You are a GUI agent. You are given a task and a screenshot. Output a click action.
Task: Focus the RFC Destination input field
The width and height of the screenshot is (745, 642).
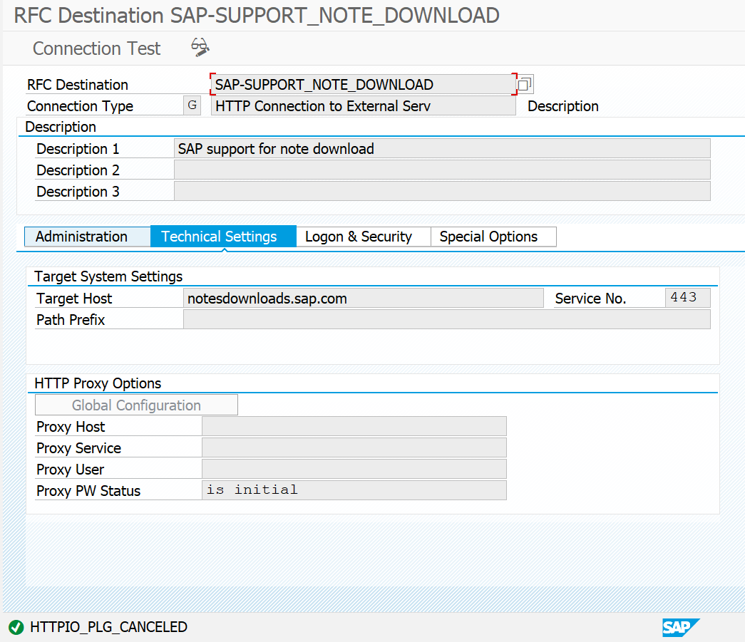click(364, 85)
